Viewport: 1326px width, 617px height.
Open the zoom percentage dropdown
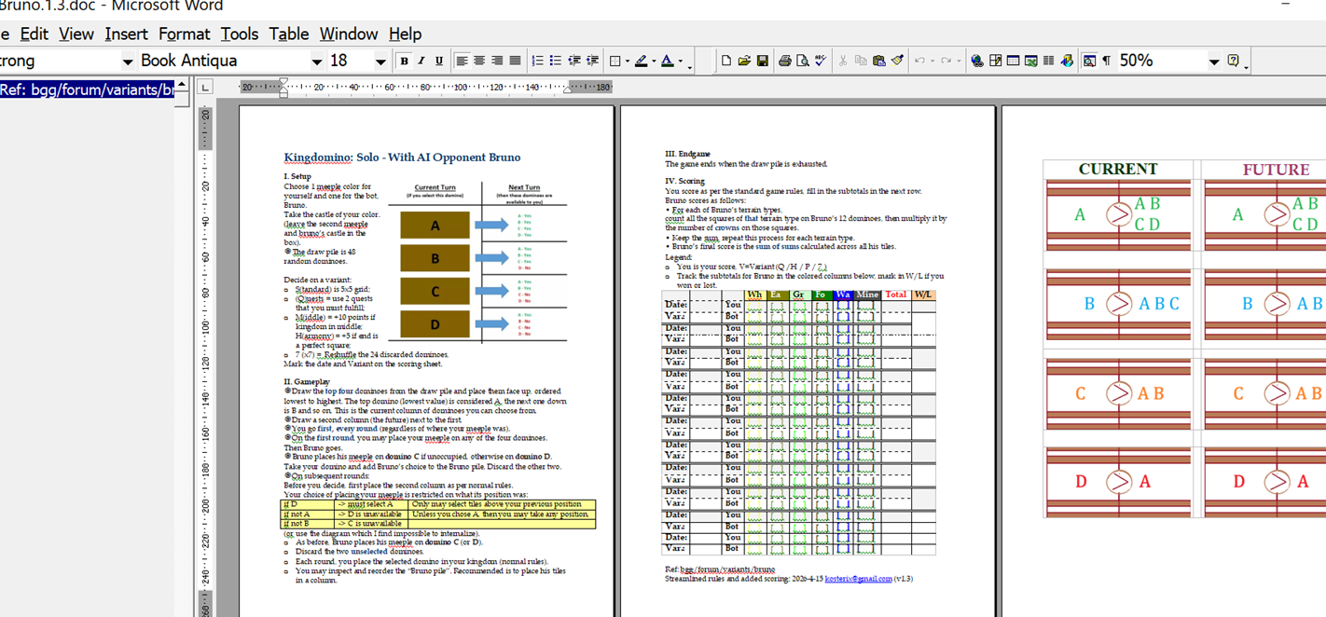click(1213, 62)
